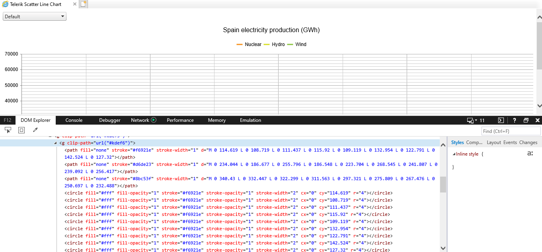Screen dimensions: 542x252
Task: Open developer tools help question mark
Action: click(x=514, y=120)
